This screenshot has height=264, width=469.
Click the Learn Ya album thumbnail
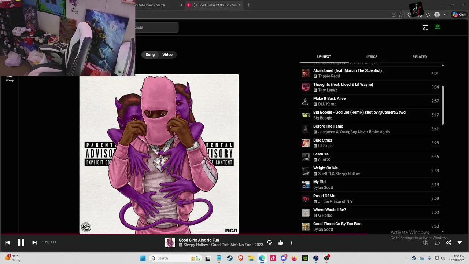pos(306,157)
